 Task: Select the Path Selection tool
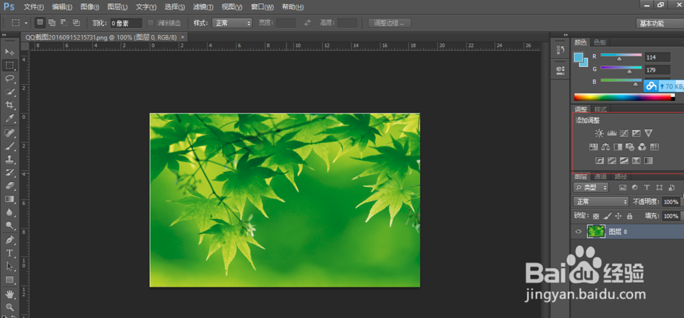click(10, 267)
